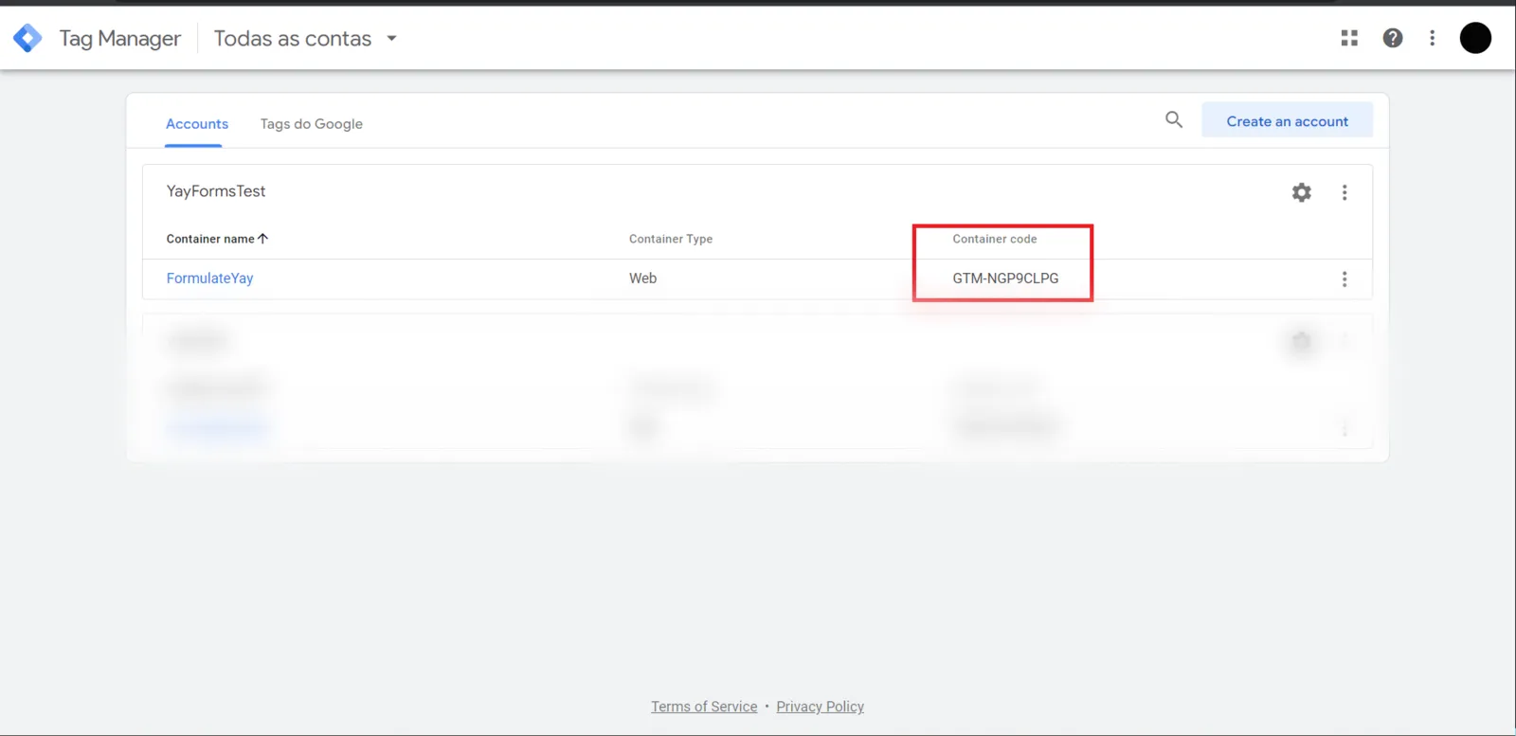Click the black profile avatar

1474,38
